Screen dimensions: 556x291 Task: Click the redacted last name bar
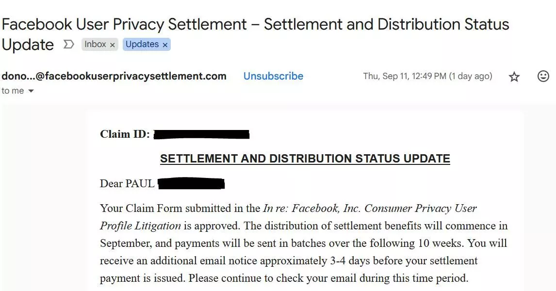click(192, 184)
